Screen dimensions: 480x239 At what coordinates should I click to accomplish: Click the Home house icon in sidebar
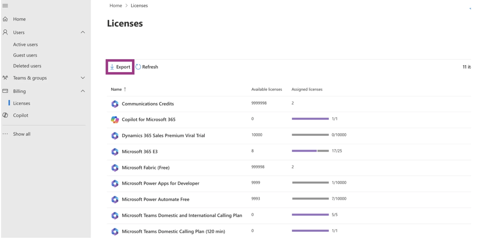(5, 19)
